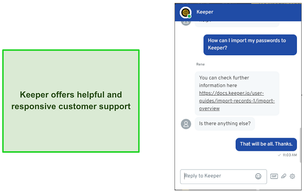Click the green online status dot

189,16
